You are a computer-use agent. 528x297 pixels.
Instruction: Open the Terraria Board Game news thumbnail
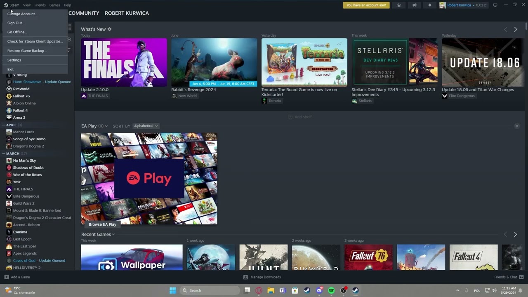(x=304, y=62)
